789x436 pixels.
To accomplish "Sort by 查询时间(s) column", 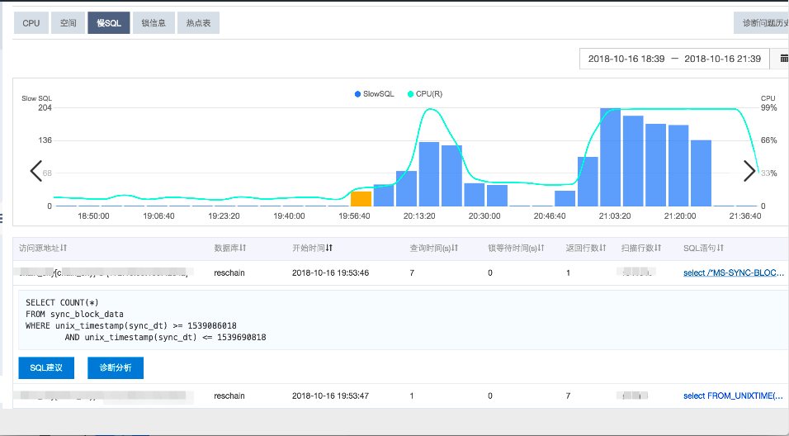I will [434, 249].
